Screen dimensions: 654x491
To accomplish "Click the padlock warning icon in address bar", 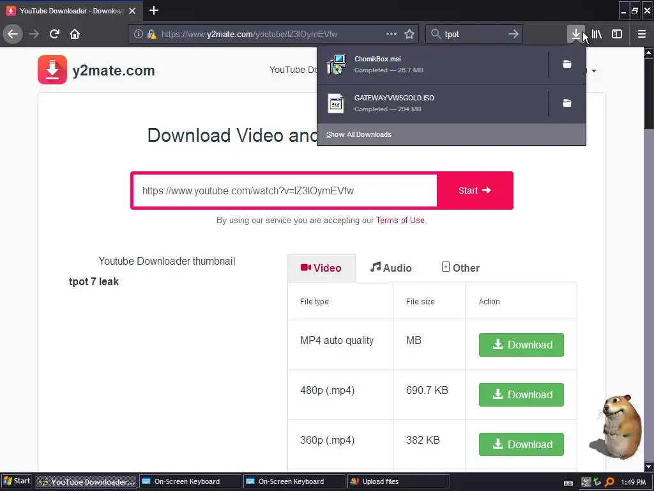I will click(152, 35).
